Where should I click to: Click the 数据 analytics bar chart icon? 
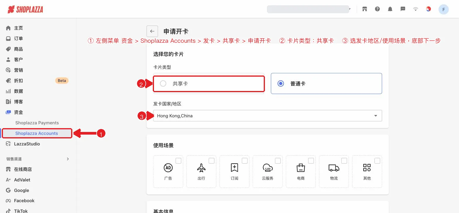click(8, 91)
